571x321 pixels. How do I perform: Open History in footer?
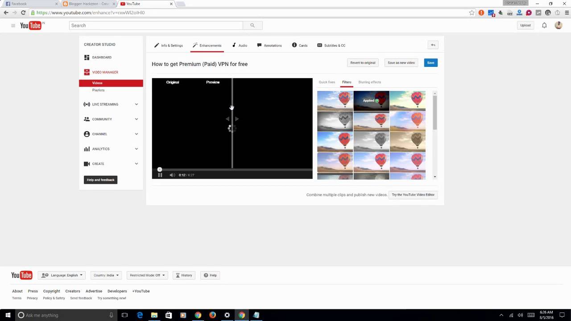[x=184, y=275]
